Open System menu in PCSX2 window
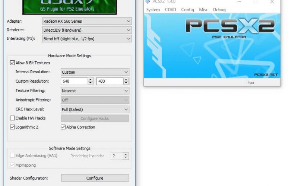 click(153, 10)
